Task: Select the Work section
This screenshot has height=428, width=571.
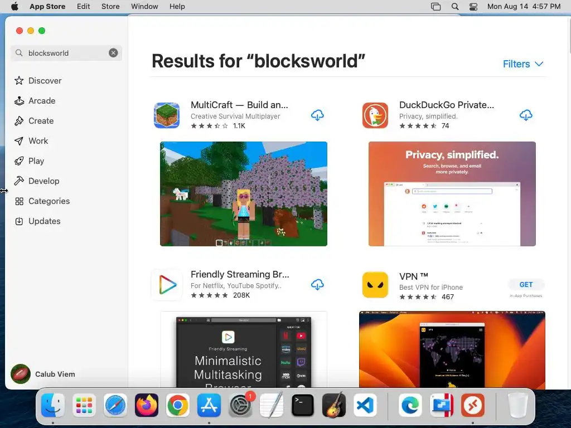Action: [x=31, y=141]
